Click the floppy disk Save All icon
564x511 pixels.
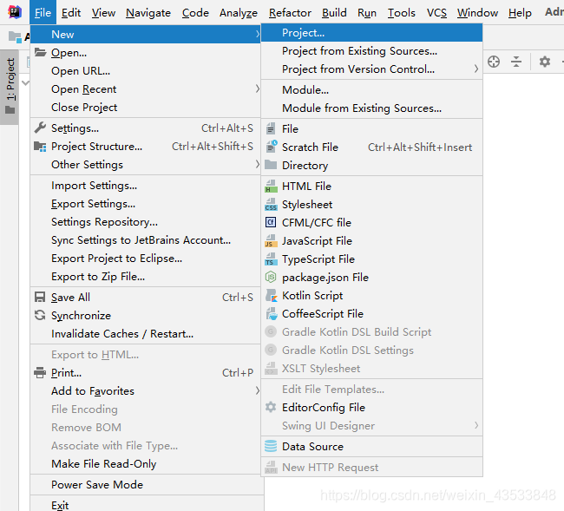tap(40, 297)
